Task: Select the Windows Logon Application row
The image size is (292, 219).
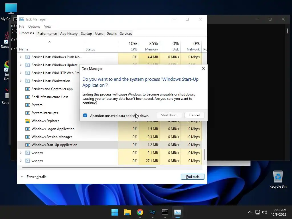Action: 110,129
